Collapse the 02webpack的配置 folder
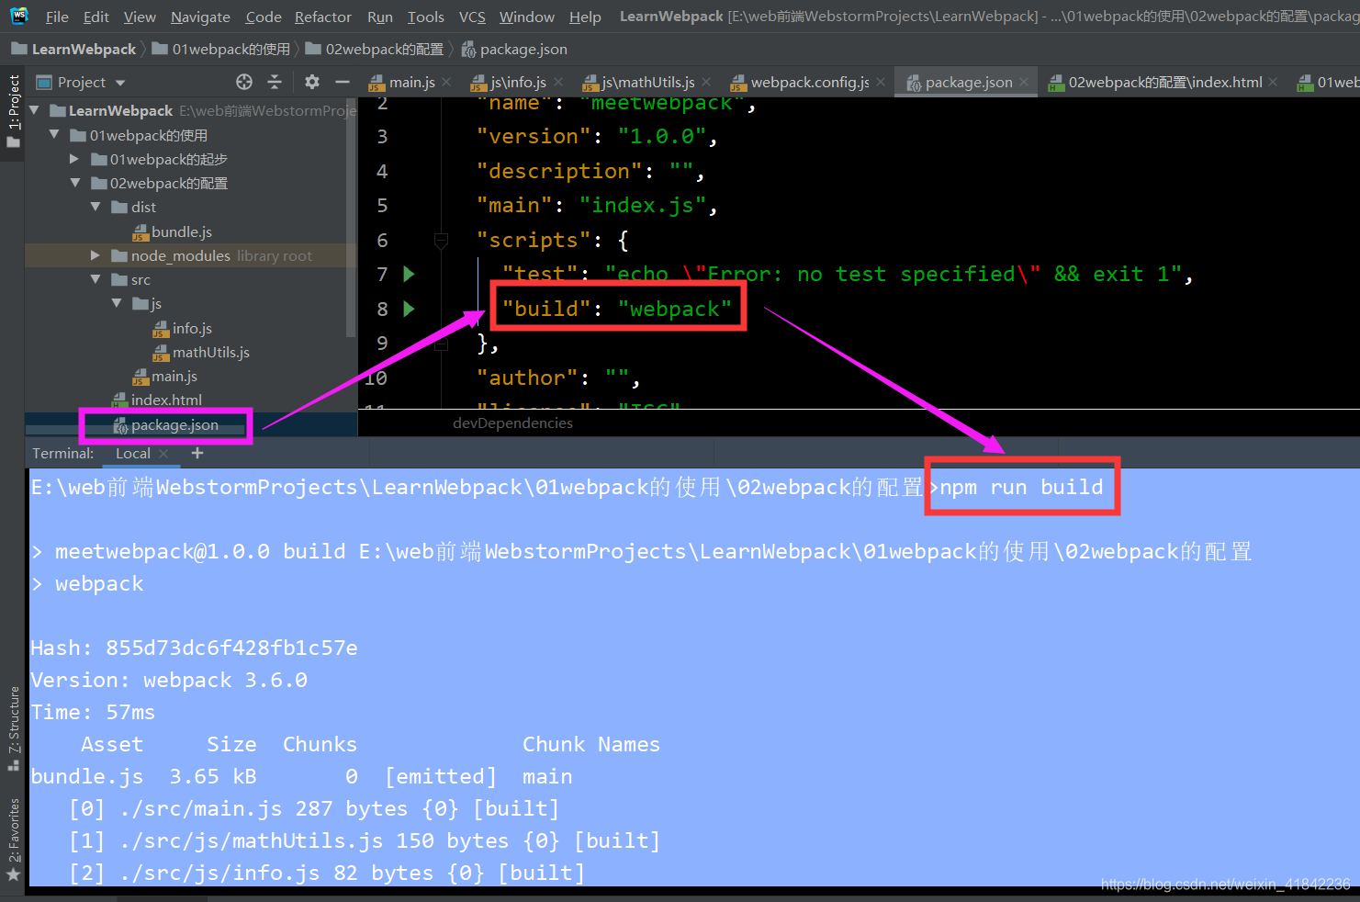 [x=75, y=183]
